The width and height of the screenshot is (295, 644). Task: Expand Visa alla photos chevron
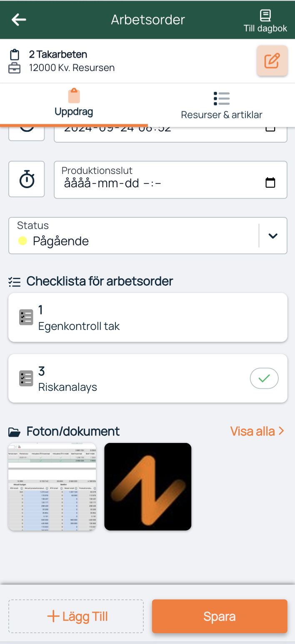pyautogui.click(x=282, y=431)
